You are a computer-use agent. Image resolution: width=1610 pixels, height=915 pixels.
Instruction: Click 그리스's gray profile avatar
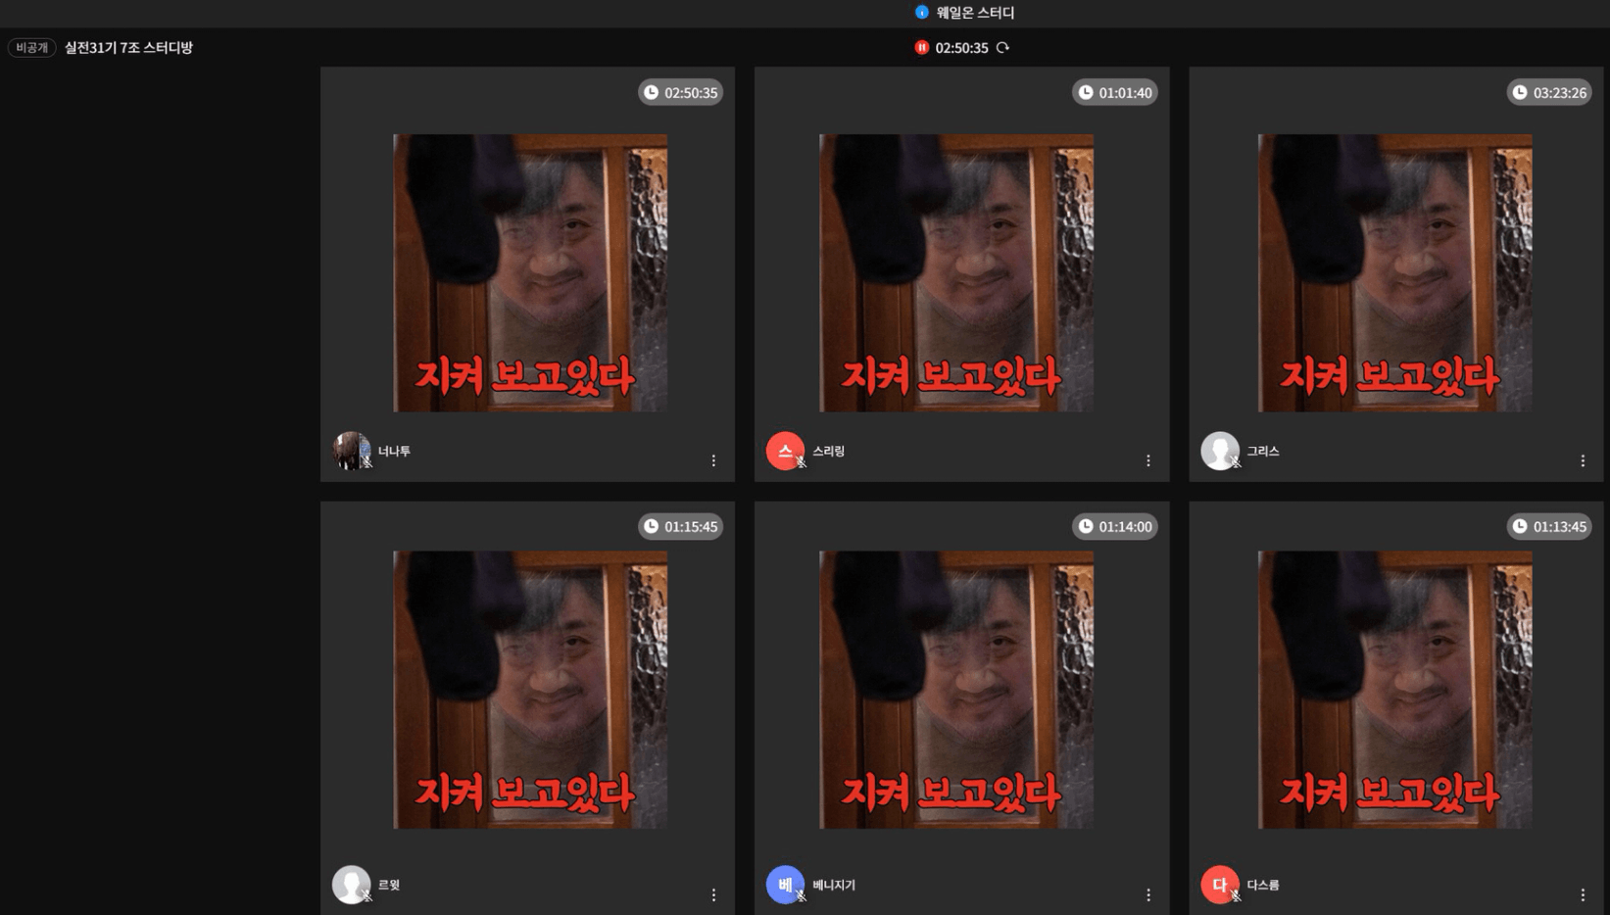(1220, 451)
